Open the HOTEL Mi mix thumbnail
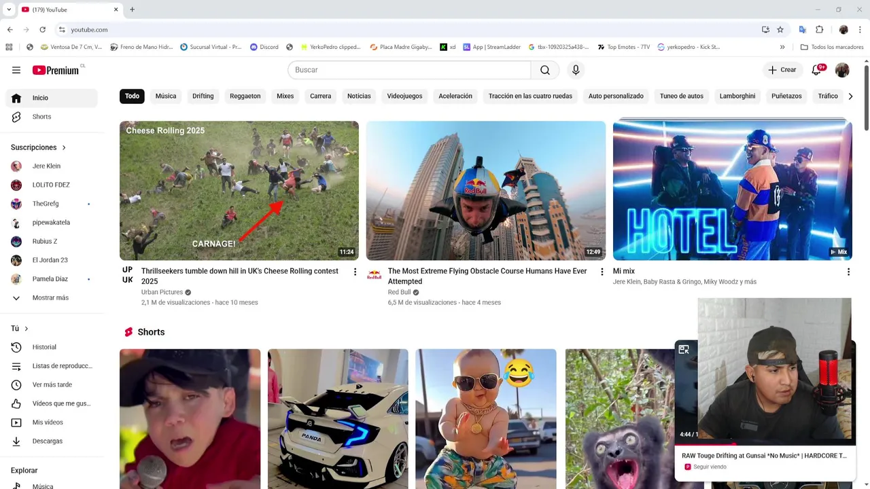Image resolution: width=870 pixels, height=489 pixels. [x=733, y=191]
